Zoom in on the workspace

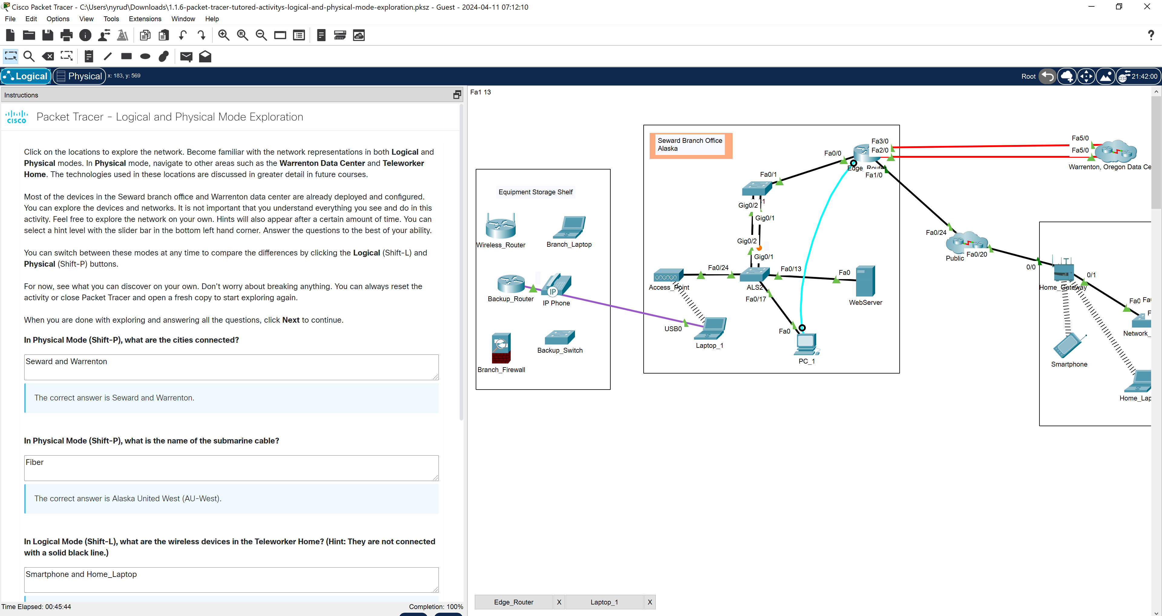click(x=223, y=35)
